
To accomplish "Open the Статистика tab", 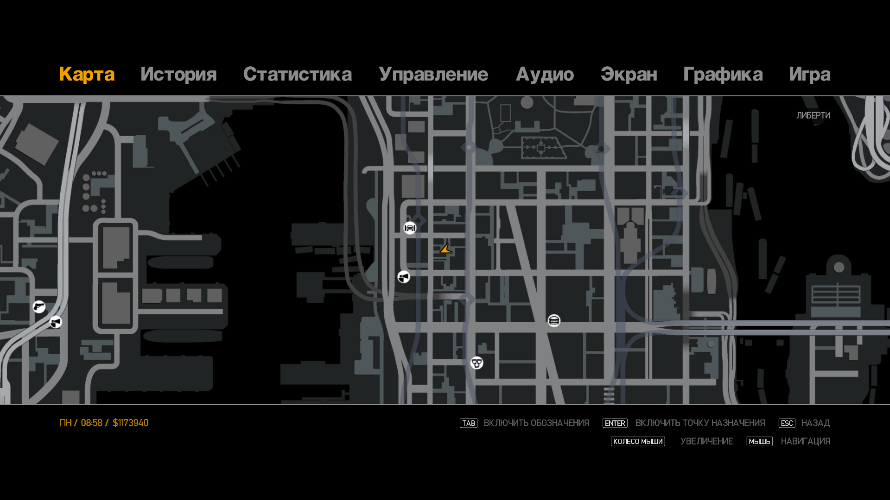I will pyautogui.click(x=297, y=74).
